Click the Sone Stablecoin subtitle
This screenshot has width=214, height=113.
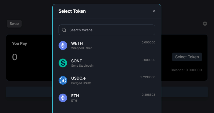point(82,66)
